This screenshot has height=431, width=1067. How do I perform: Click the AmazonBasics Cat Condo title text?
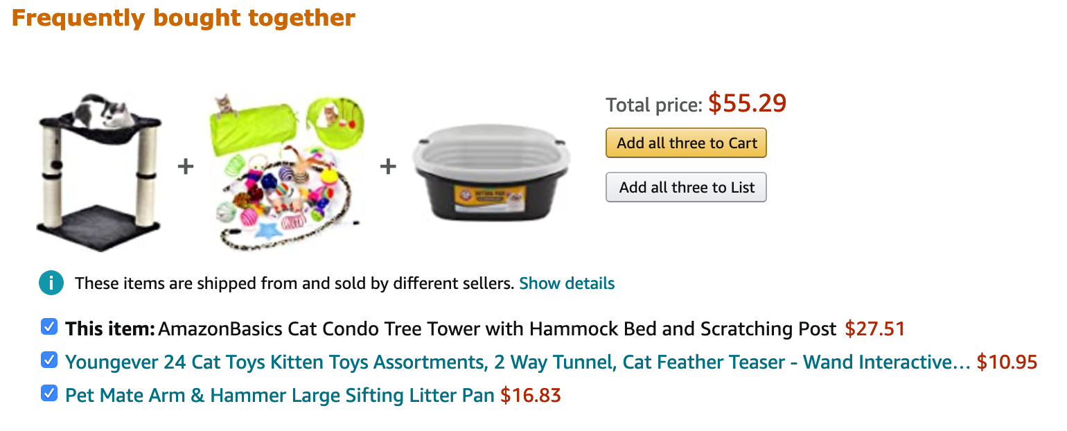coord(497,328)
